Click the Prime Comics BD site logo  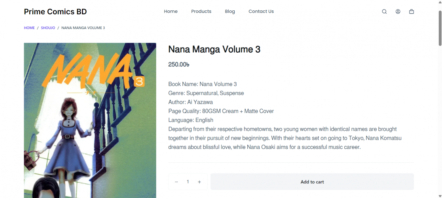tap(55, 11)
